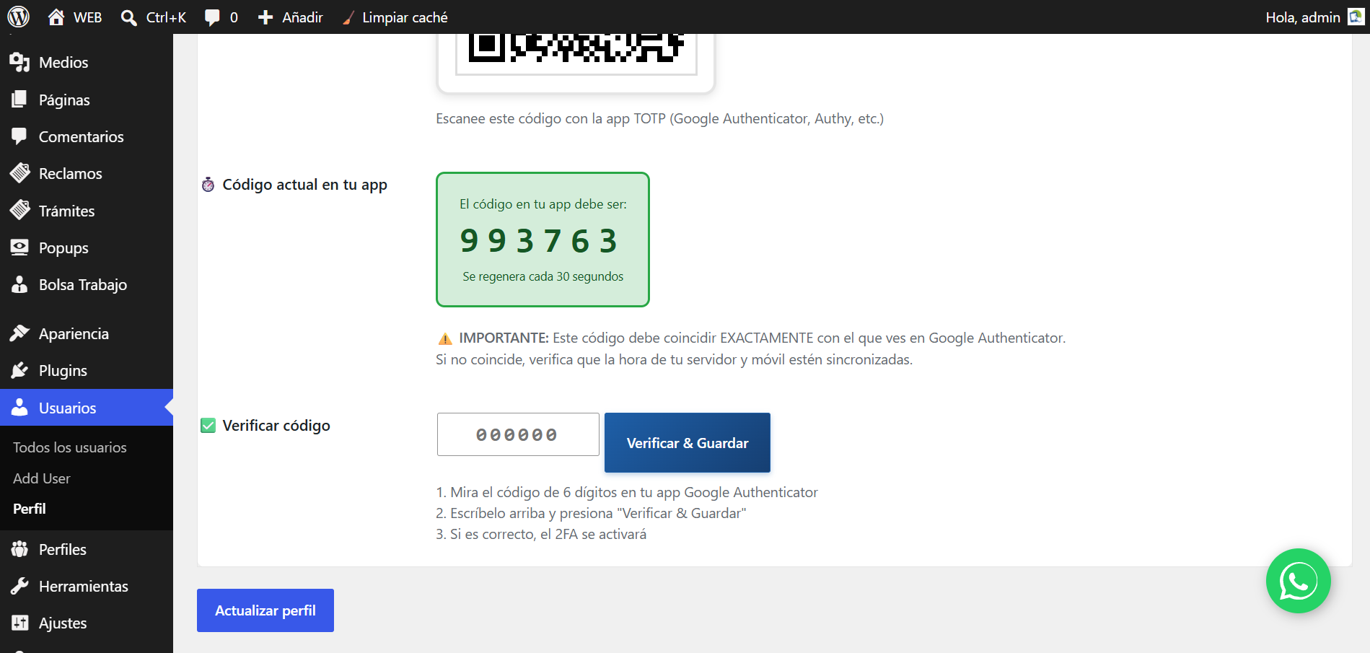The width and height of the screenshot is (1370, 653).
Task: Click the green TOTP code box
Action: tap(543, 240)
